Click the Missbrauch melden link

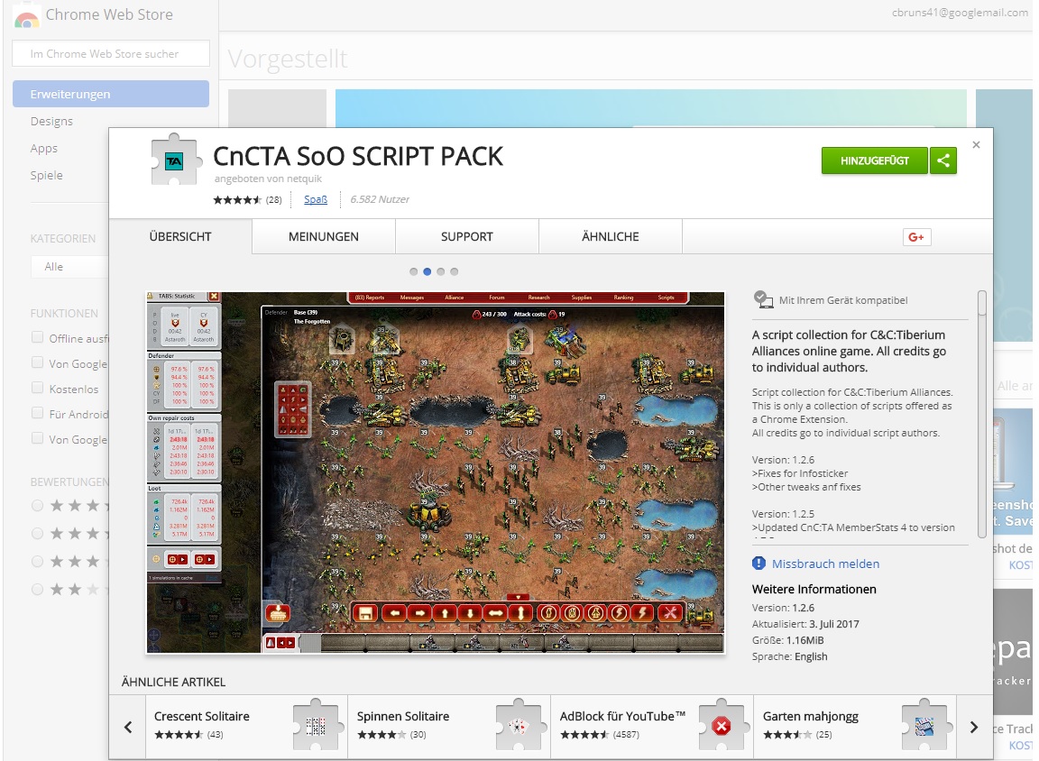coord(825,564)
